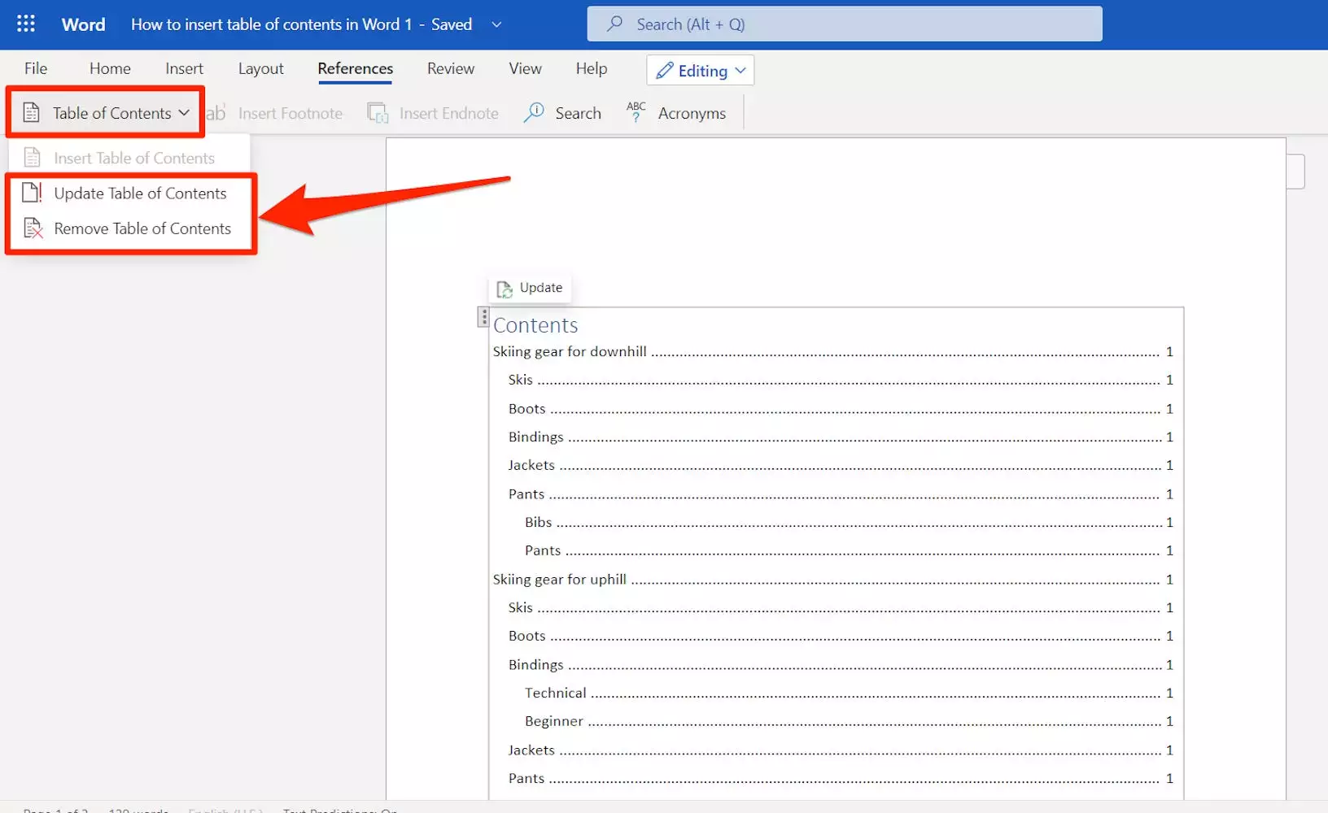This screenshot has width=1328, height=813.
Task: Click the Search (Alt + Q) box
Action: [x=844, y=24]
